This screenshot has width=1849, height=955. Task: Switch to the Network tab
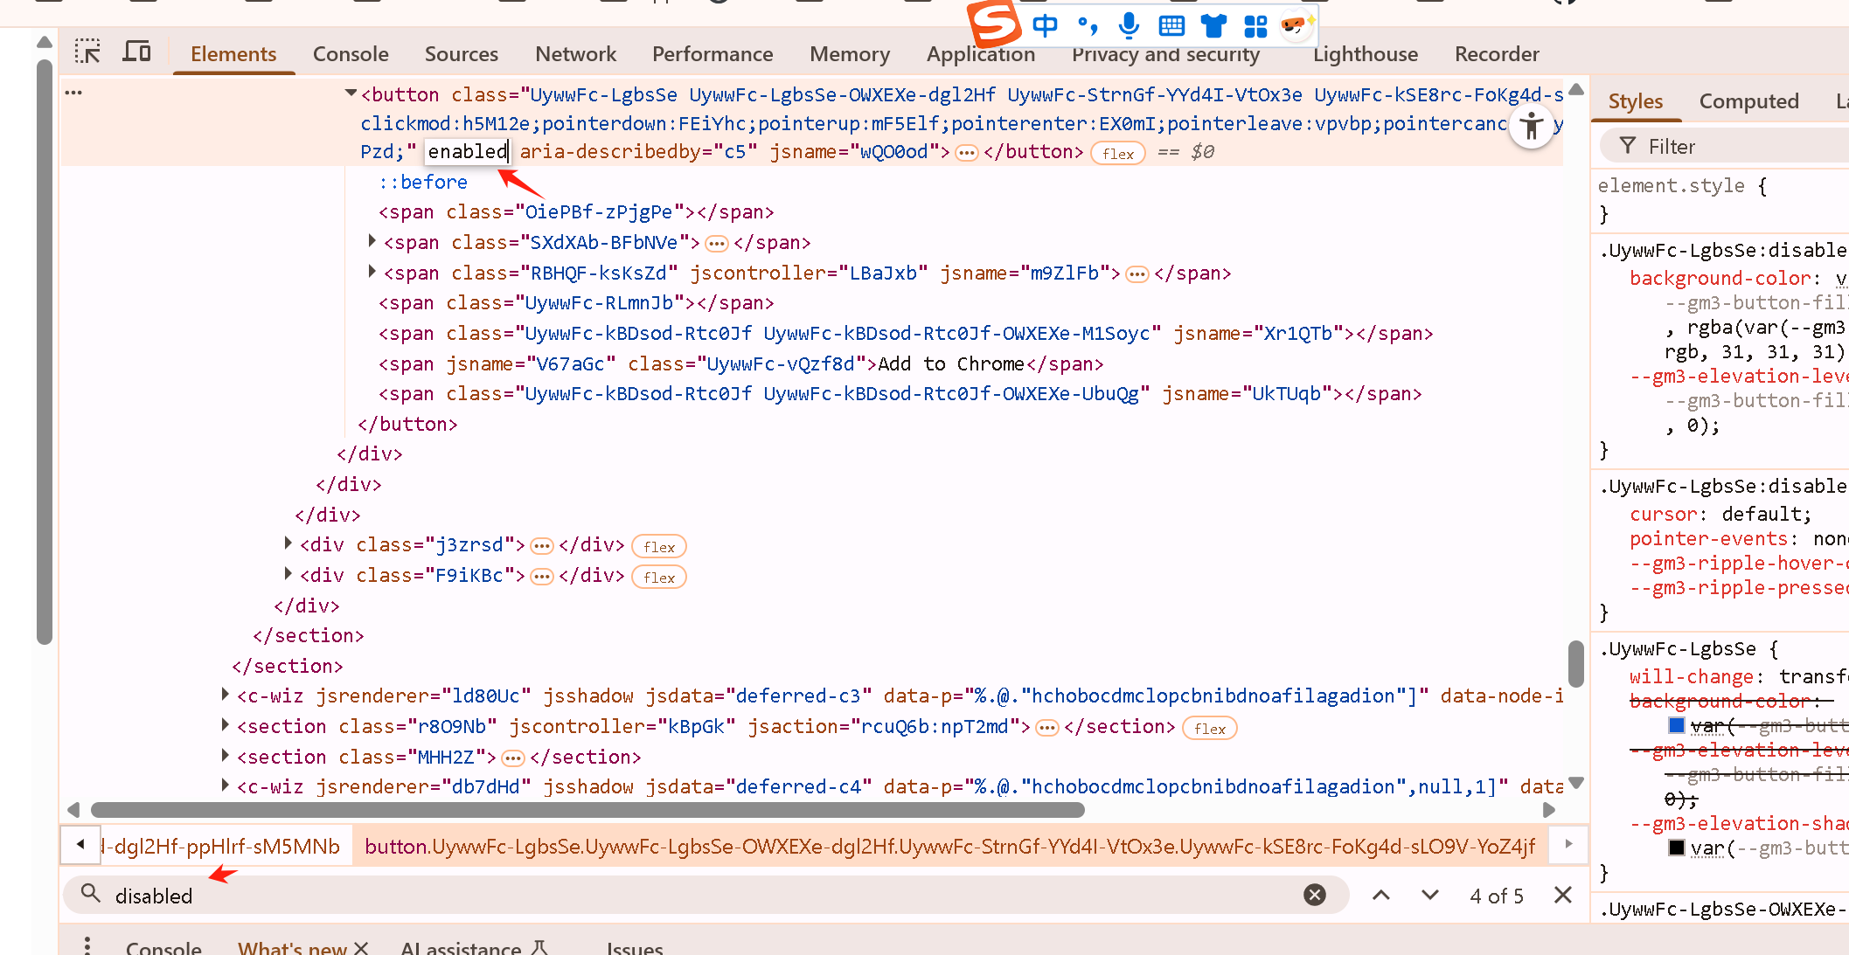click(575, 54)
